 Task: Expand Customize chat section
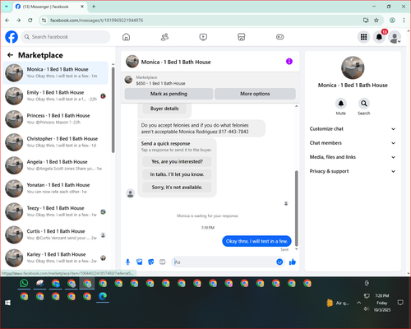click(x=353, y=129)
